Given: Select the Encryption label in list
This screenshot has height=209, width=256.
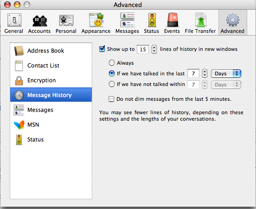Looking at the screenshot, I should 41,80.
